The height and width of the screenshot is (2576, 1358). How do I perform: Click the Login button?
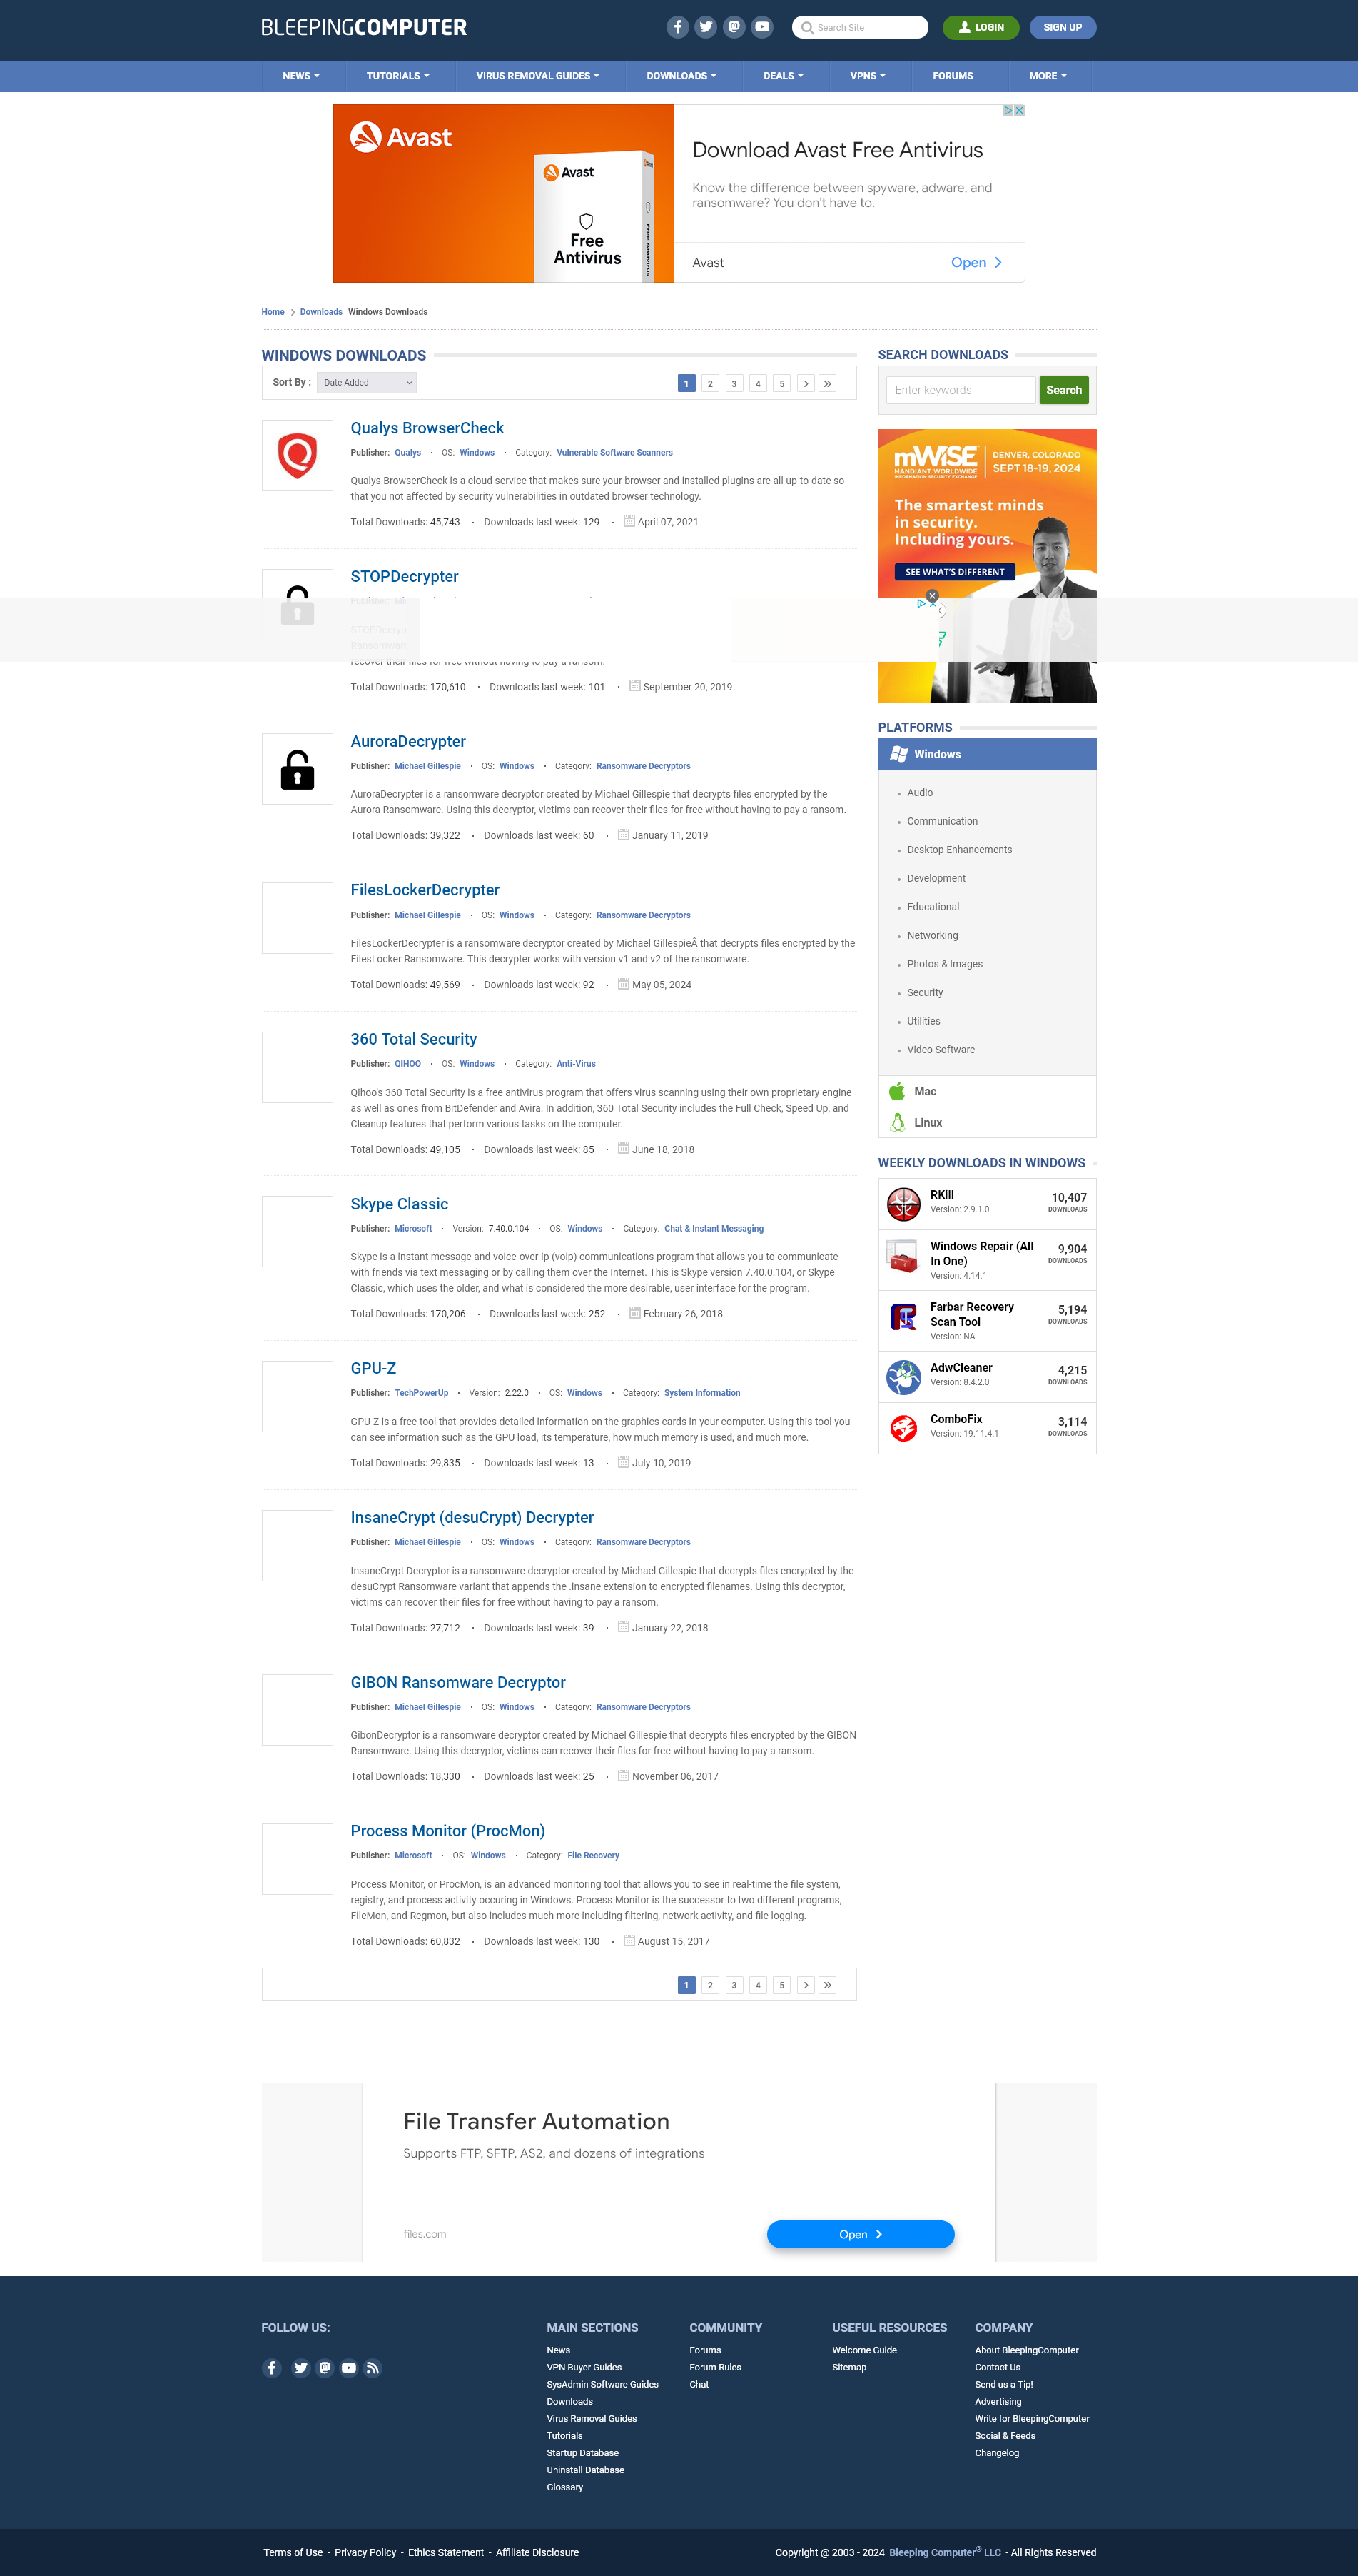pyautogui.click(x=981, y=27)
